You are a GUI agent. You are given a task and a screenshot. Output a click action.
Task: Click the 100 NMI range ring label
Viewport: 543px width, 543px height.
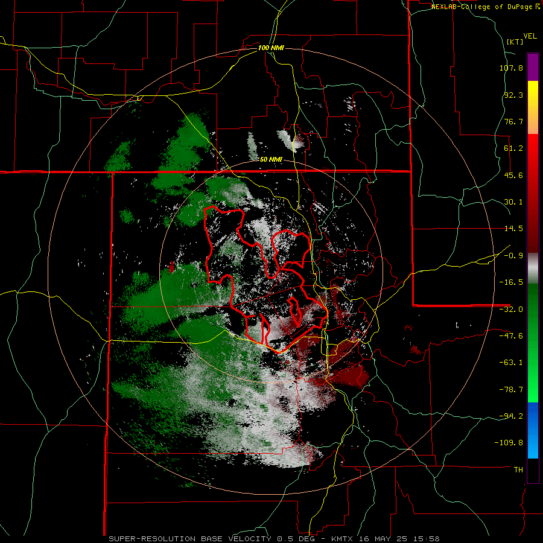271,48
